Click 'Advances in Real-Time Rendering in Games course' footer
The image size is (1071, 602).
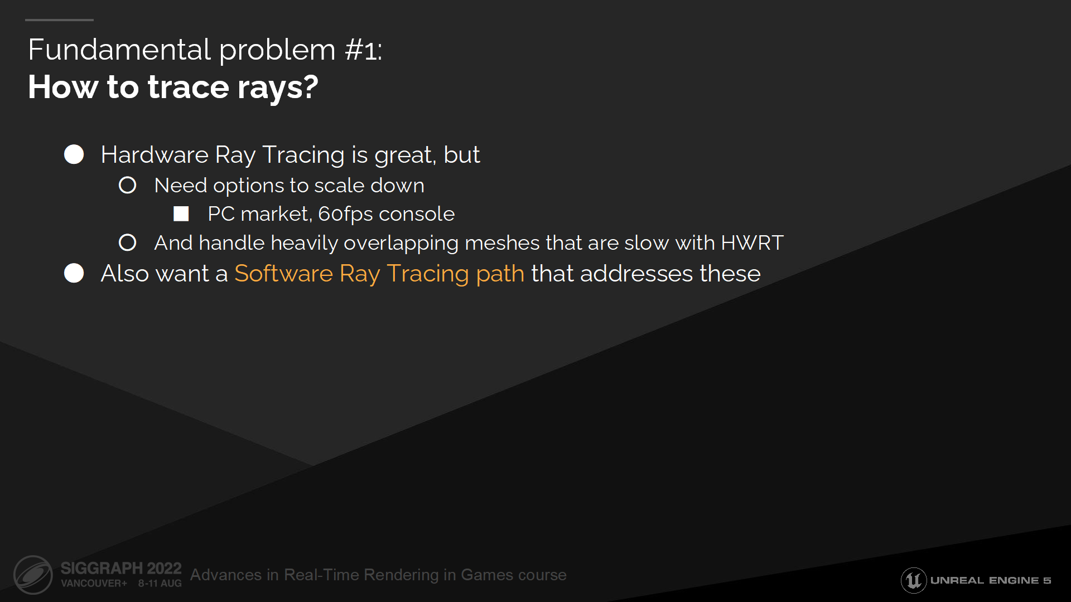(378, 575)
